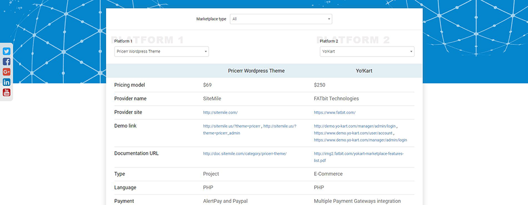
Task: Click the Pricing model row label
Action: click(130, 85)
